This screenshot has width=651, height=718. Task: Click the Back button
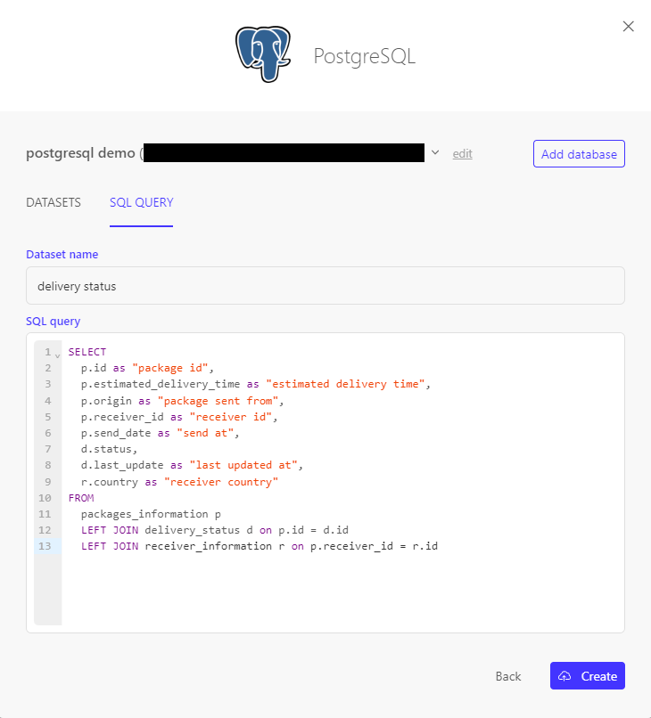tap(508, 676)
